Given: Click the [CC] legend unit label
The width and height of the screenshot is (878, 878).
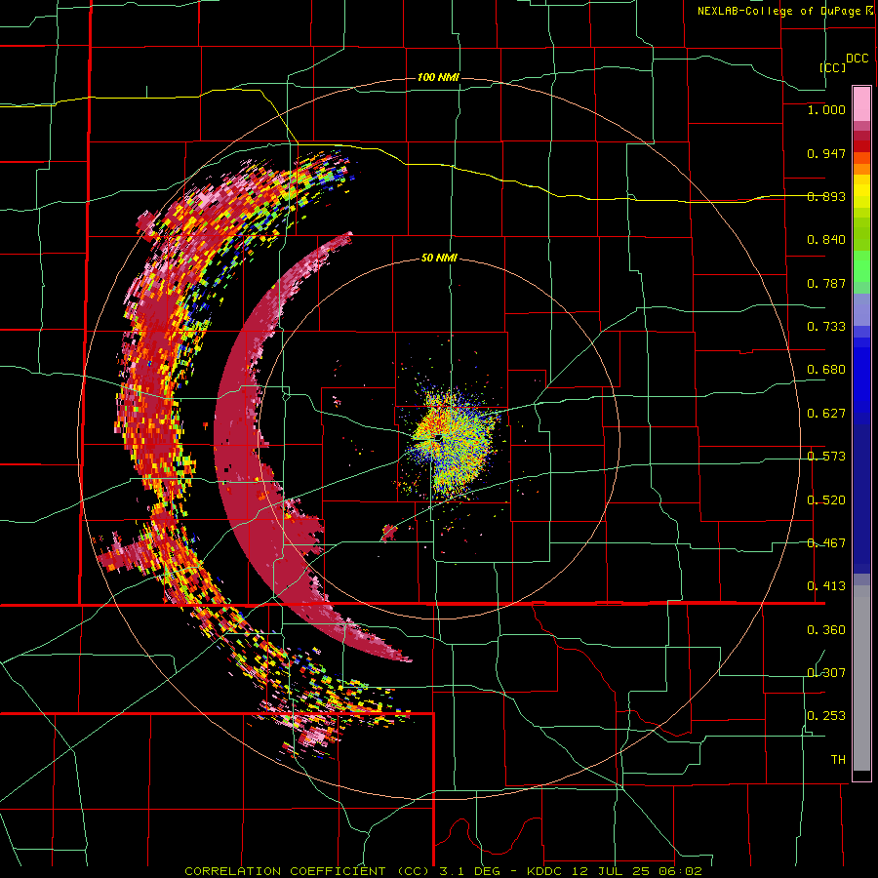Looking at the screenshot, I should (833, 67).
